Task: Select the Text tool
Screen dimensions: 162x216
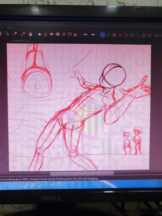Action: 1,34
